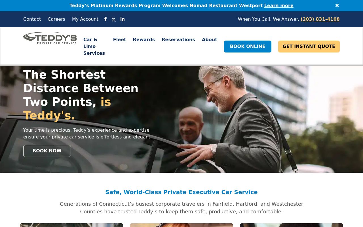
Task: Go to the Rewards page
Action: [x=144, y=39]
